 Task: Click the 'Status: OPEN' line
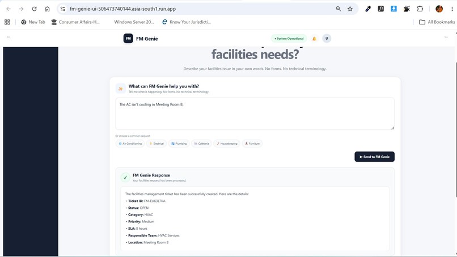pyautogui.click(x=138, y=208)
